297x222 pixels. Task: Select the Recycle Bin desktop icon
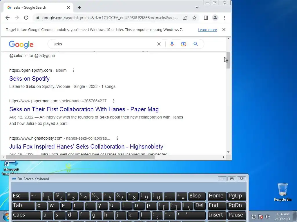click(x=282, y=192)
